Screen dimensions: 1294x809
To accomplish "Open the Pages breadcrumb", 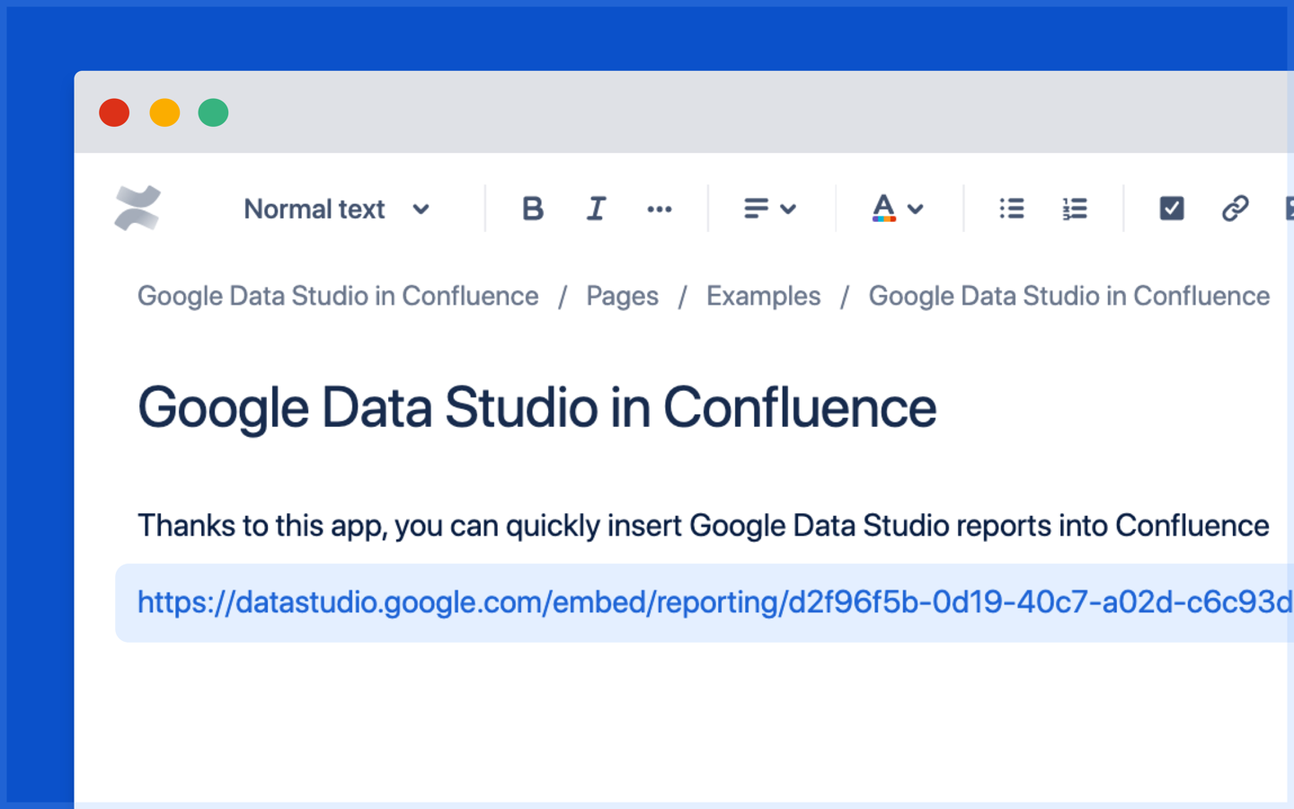I will pos(622,296).
